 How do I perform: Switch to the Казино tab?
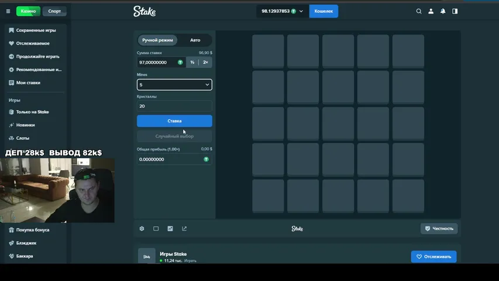(x=28, y=11)
